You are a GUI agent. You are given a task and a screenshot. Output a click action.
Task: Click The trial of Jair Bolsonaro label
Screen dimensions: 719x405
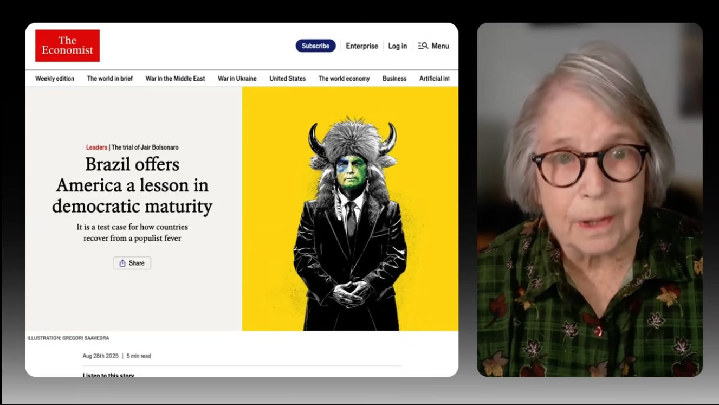tap(145, 147)
